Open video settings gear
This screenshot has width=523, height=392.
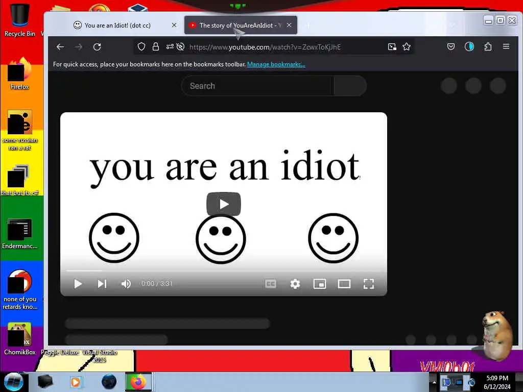click(x=295, y=284)
